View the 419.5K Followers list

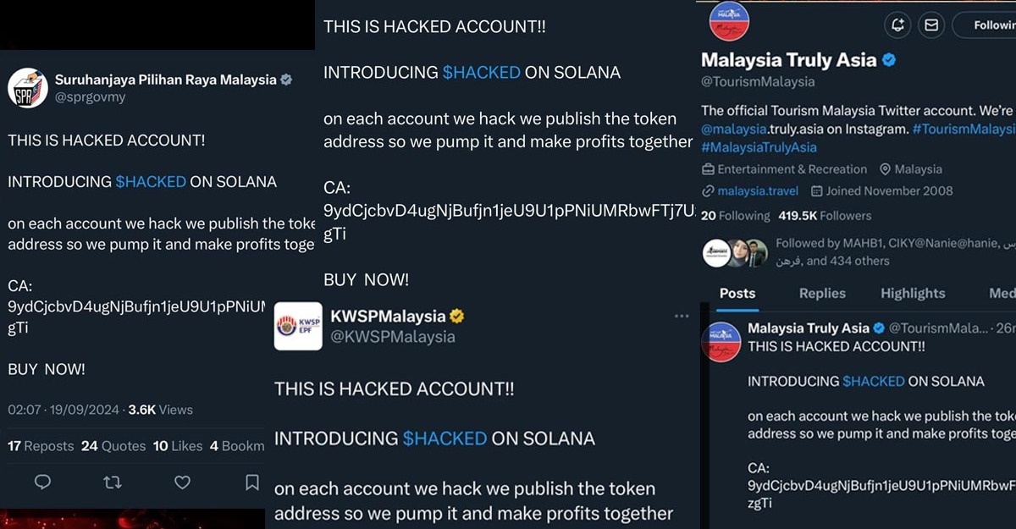(824, 216)
